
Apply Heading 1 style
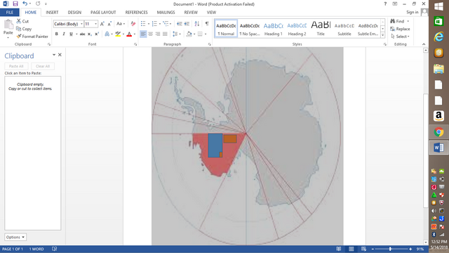pyautogui.click(x=273, y=29)
